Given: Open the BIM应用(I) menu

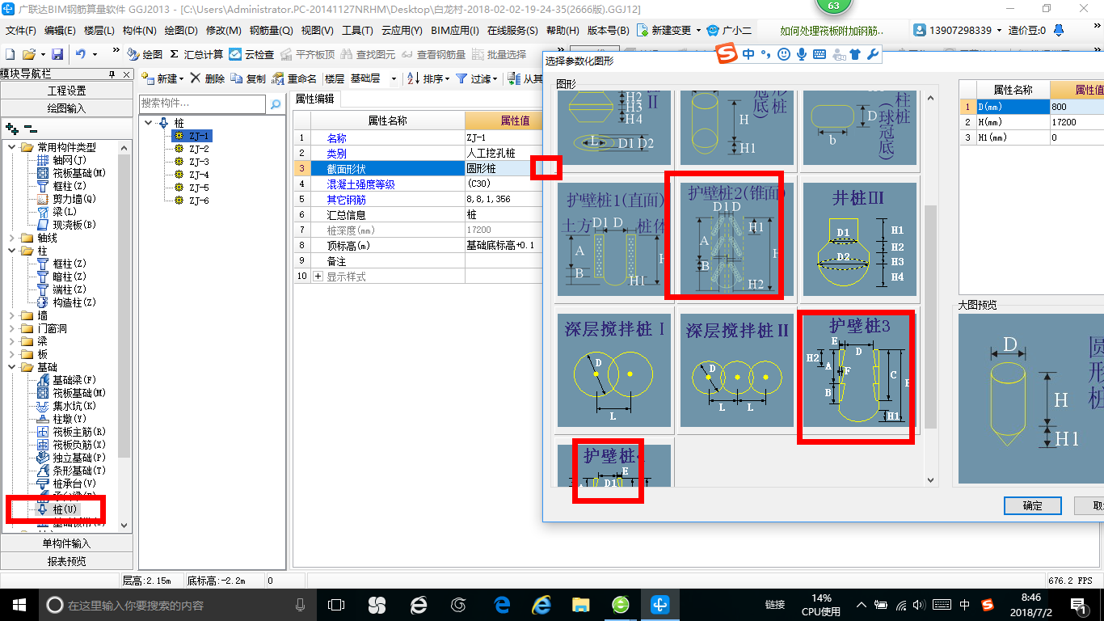Looking at the screenshot, I should pos(455,31).
